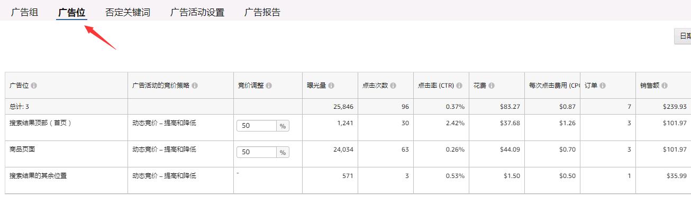Screen dimensions: 691x197
Task: Open the 日期 range button
Action: point(683,36)
